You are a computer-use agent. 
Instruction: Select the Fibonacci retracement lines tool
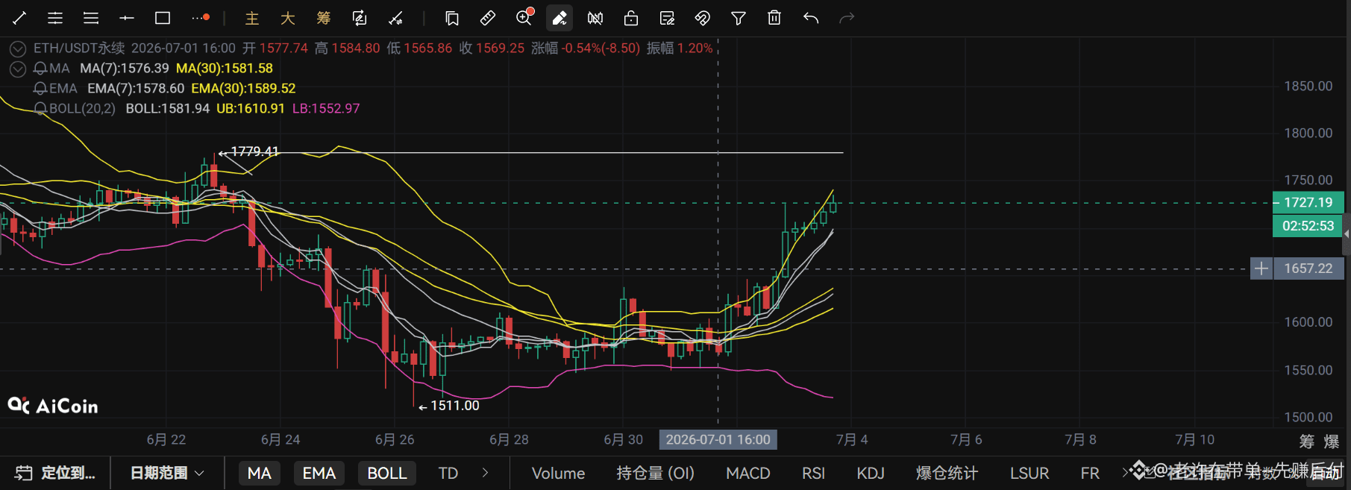55,18
